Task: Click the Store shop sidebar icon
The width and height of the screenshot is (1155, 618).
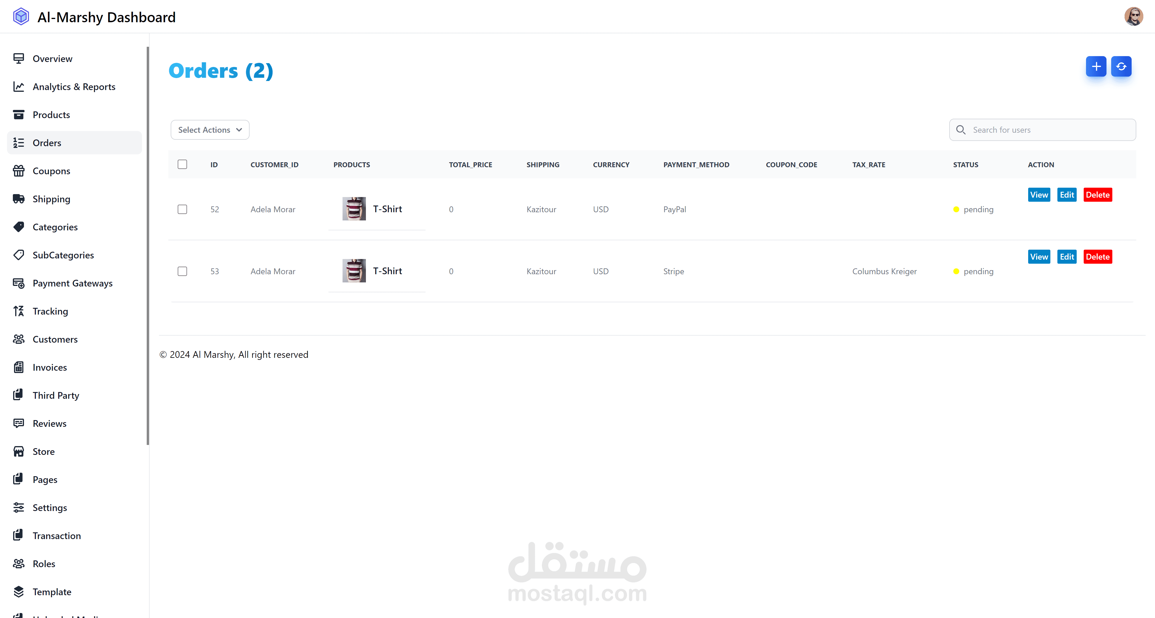Action: [x=18, y=451]
